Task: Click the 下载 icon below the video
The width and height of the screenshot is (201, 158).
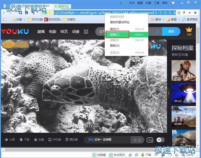Action: (x=24, y=140)
